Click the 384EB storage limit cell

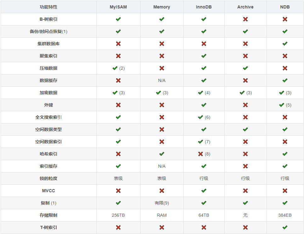click(x=285, y=215)
